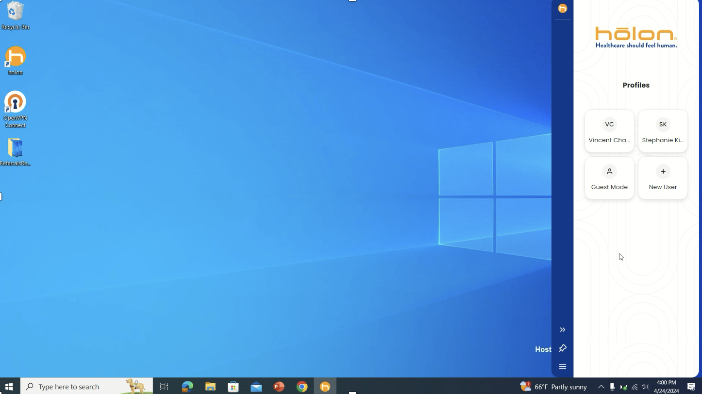Select the ReferralsRe... folder on desktop
The height and width of the screenshot is (394, 702).
(x=15, y=152)
